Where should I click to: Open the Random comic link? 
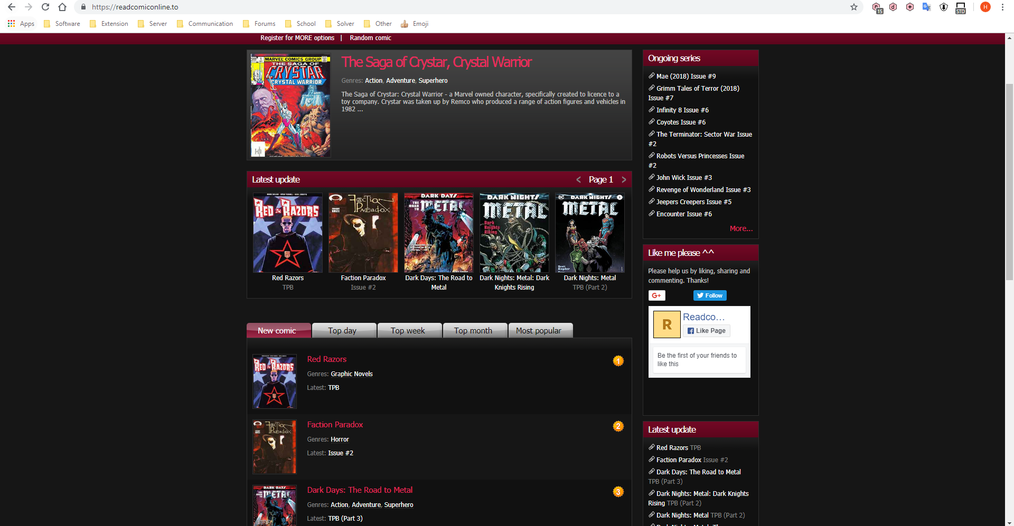(x=371, y=37)
